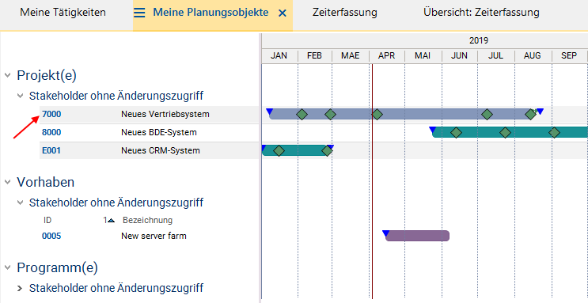Viewport: 588px width, 303px height.
Task: Select the Neues BDE-System row name
Action: coord(159,132)
